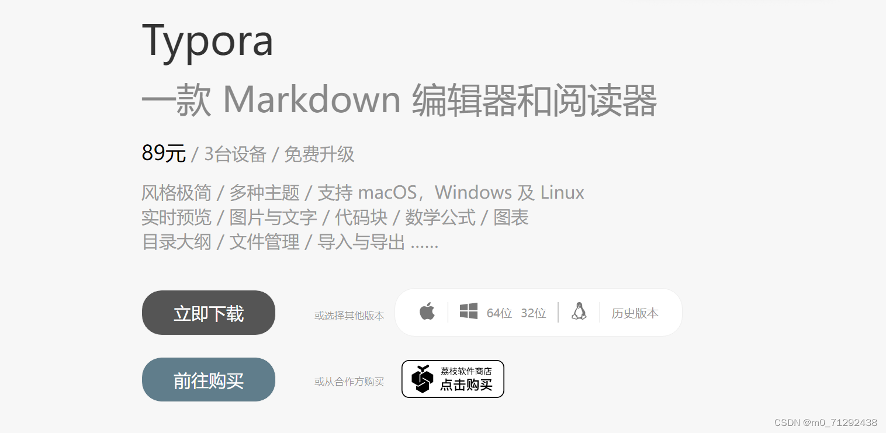Click the 免费升级 text
The width and height of the screenshot is (886, 433).
point(320,154)
